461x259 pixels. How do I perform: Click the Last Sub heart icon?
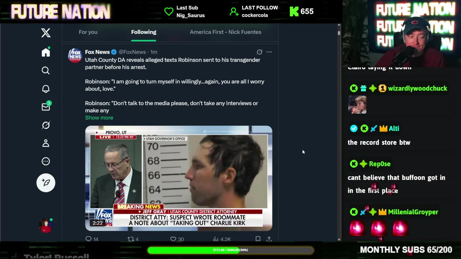169,12
